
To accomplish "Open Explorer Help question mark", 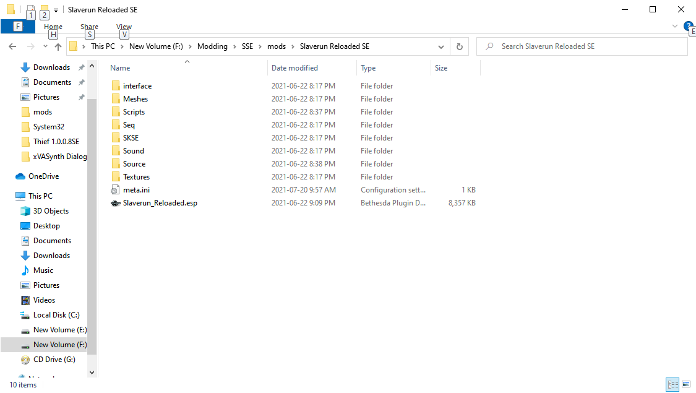I will 688,26.
